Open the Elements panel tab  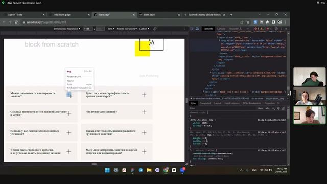[x=208, y=29]
